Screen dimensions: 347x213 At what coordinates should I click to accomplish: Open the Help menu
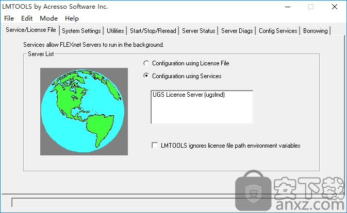(x=72, y=19)
